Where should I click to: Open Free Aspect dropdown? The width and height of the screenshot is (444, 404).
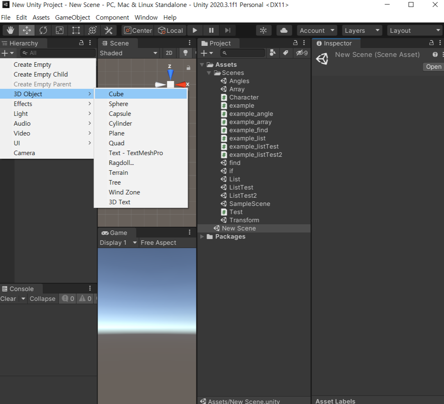[158, 243]
